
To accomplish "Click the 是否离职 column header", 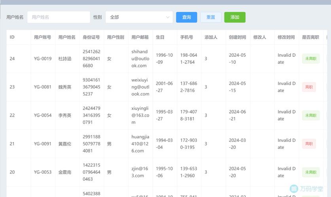I will point(310,37).
